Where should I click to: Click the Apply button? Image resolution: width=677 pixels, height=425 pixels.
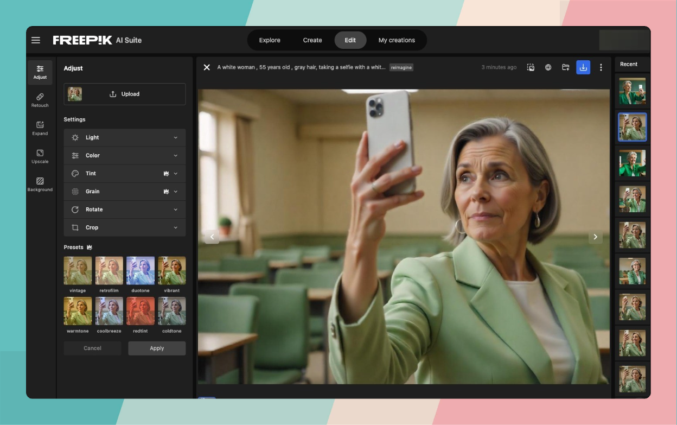(157, 348)
